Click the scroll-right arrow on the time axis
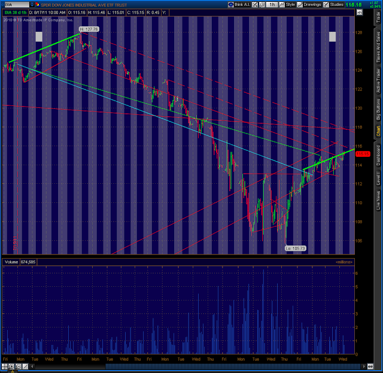 364,366
